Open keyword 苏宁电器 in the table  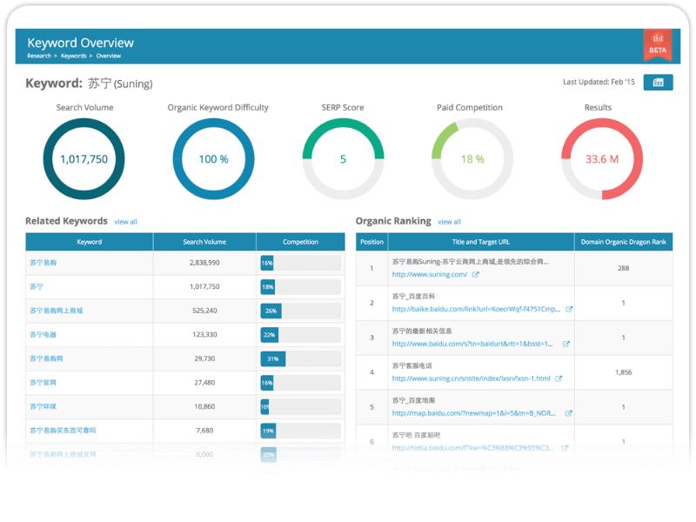click(x=43, y=335)
